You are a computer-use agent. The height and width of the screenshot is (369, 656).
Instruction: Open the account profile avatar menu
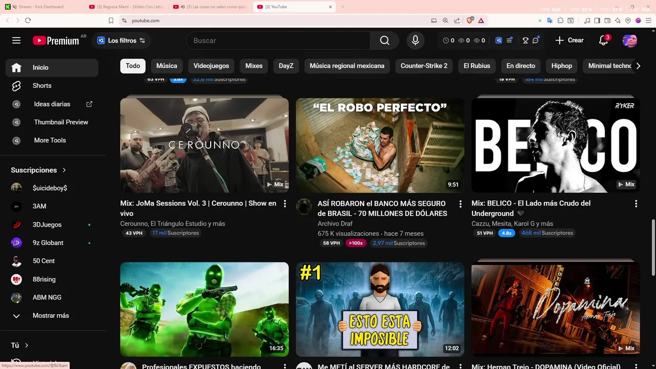click(630, 40)
